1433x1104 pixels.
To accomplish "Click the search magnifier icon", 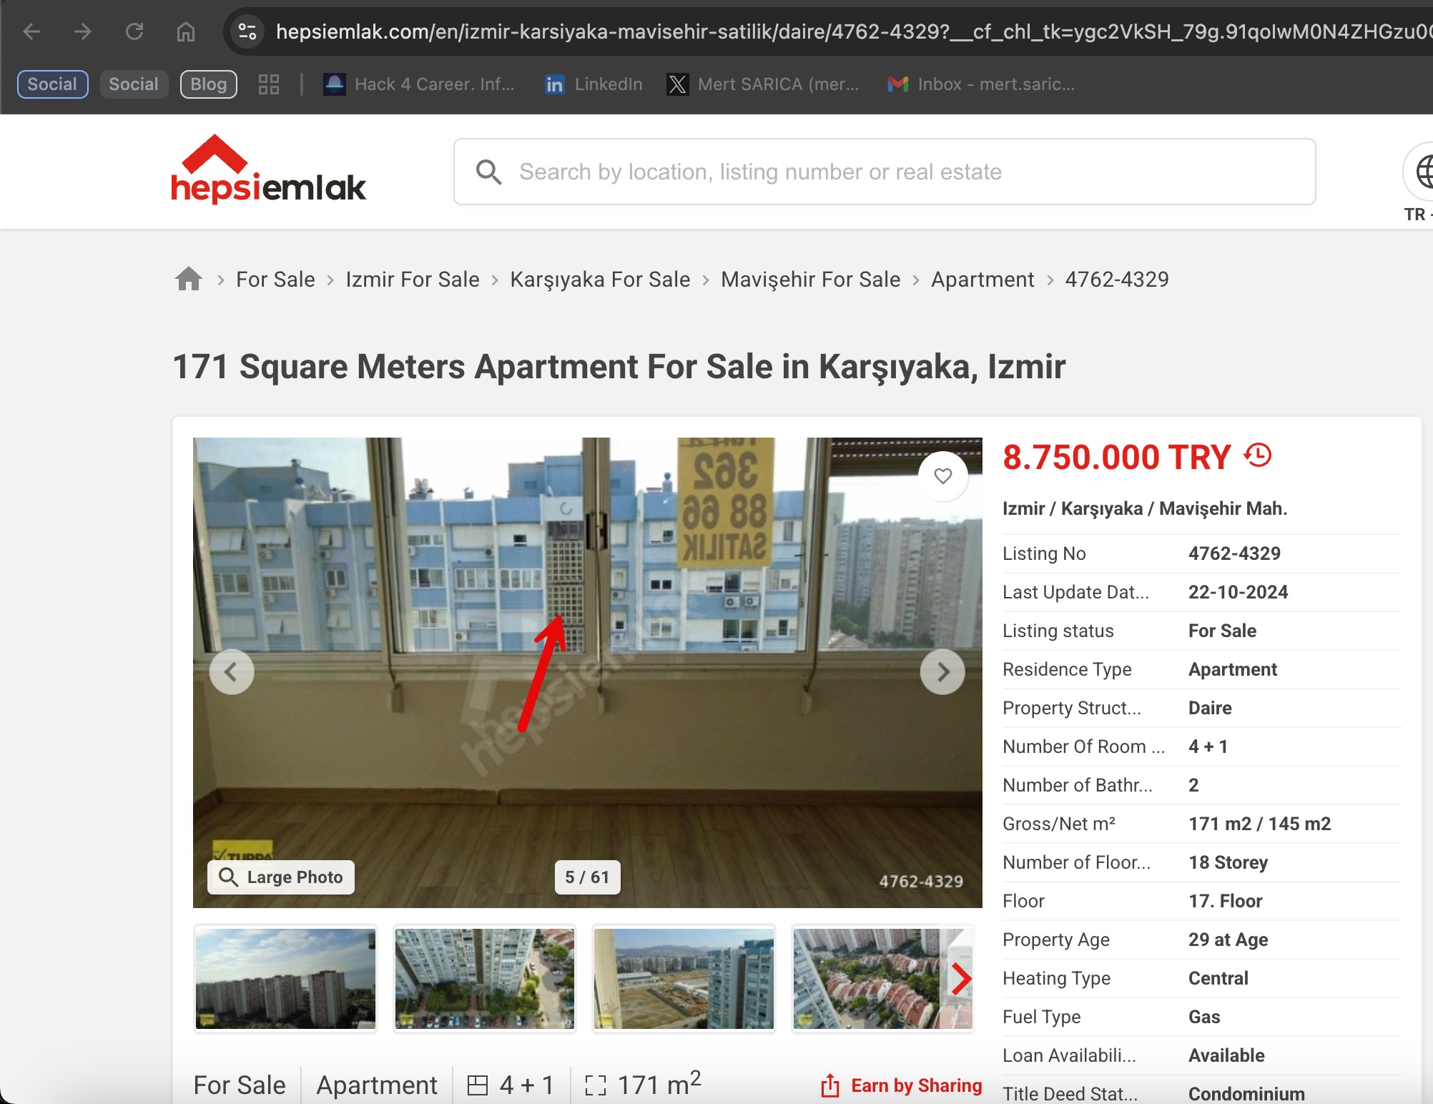I will (489, 172).
